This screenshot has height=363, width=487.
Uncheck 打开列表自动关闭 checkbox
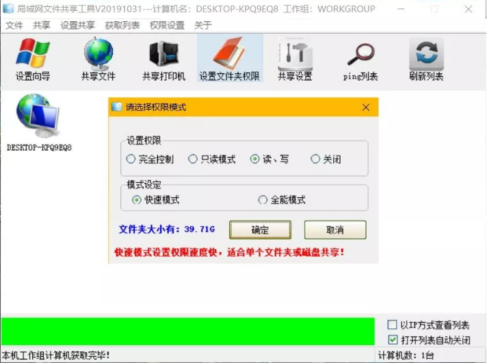393,340
